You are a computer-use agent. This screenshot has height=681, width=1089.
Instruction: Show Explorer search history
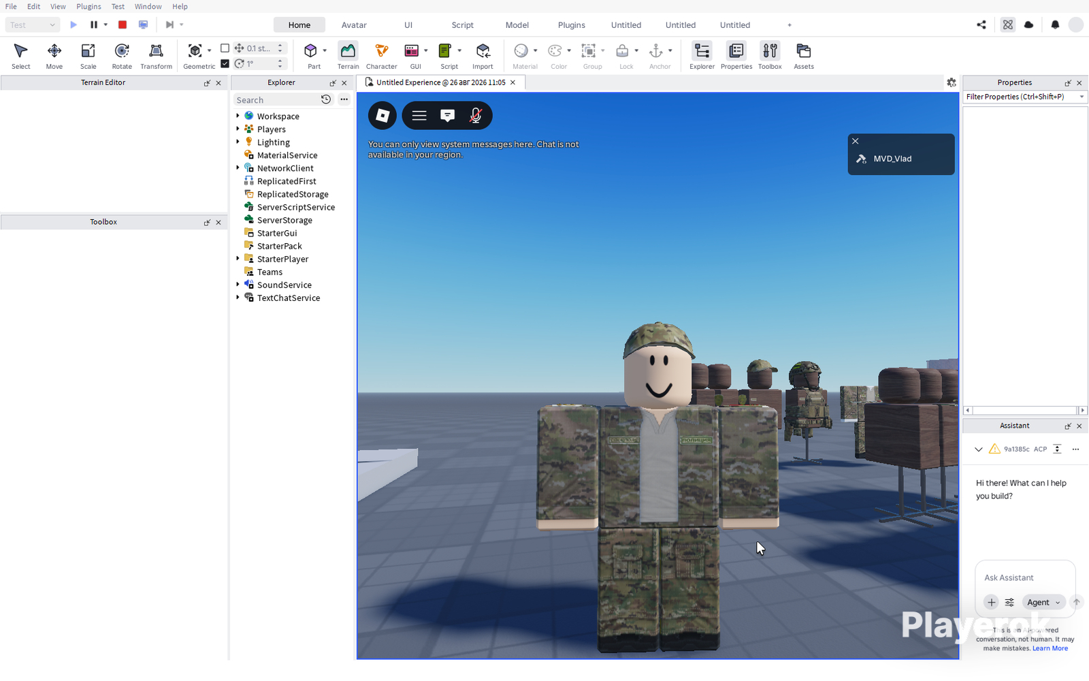(326, 99)
